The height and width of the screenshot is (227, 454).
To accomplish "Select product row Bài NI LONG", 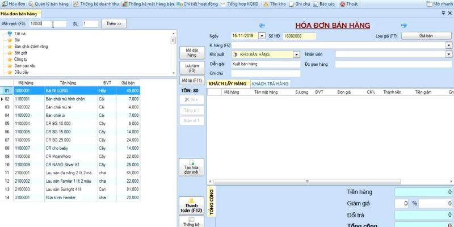I will click(70, 91).
